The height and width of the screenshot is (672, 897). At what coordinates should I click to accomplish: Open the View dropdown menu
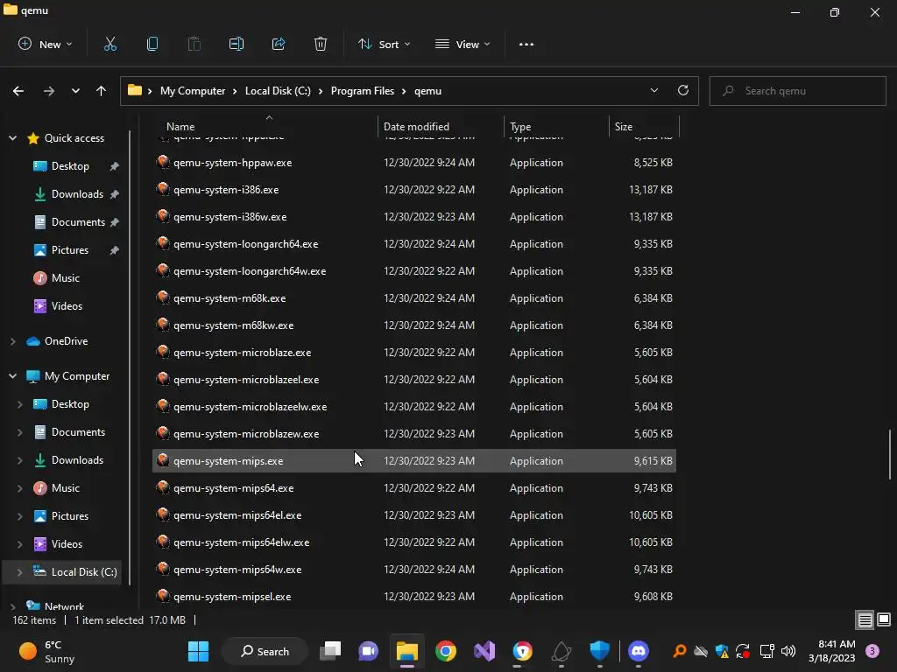[x=463, y=44]
